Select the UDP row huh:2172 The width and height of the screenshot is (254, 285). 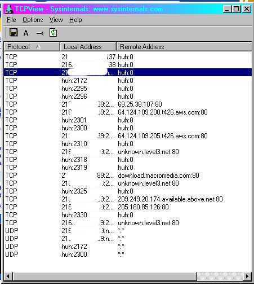(128, 247)
